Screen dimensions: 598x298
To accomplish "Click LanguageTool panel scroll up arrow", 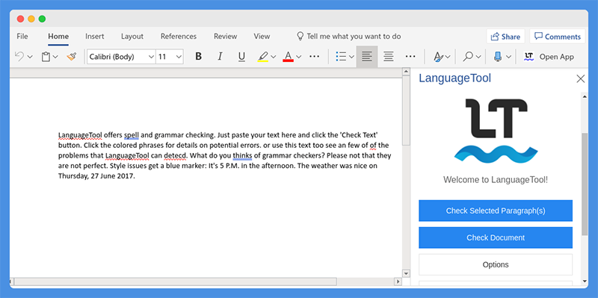I will (x=585, y=96).
